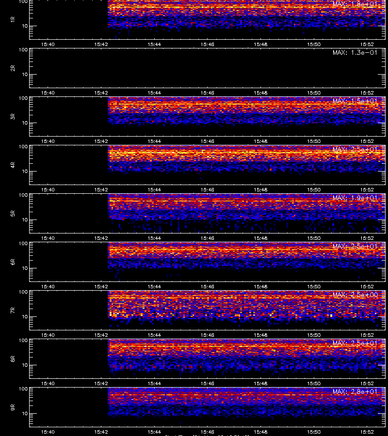Select the MAX value in panel 8R
The image size is (388, 436).
click(x=355, y=343)
